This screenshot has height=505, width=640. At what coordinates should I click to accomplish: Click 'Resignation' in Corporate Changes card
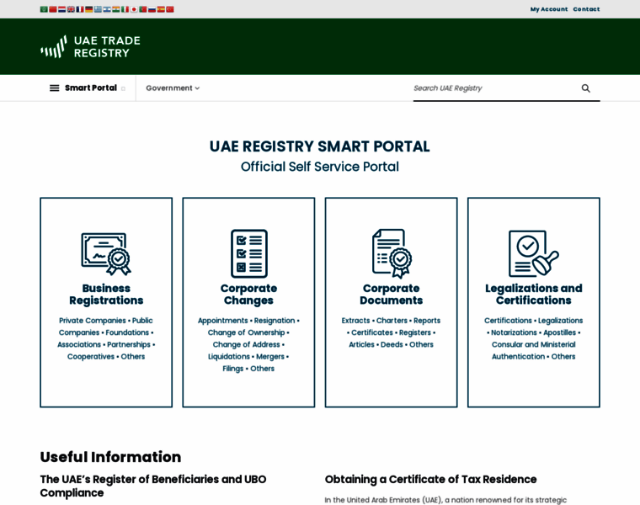275,321
